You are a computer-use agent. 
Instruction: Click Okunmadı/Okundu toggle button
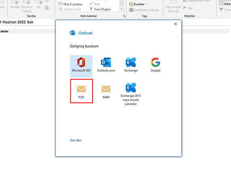point(173,6)
